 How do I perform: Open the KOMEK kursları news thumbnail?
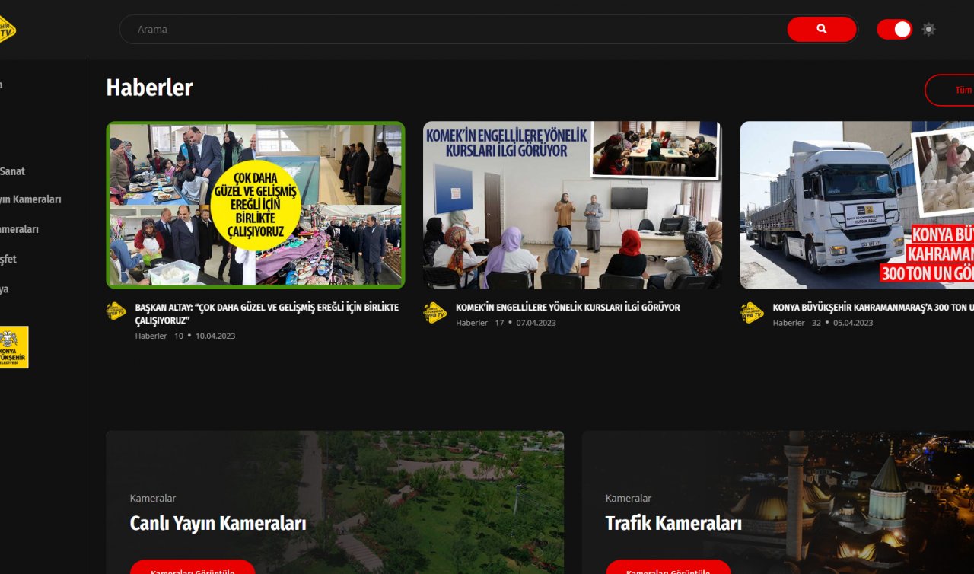[x=572, y=205]
